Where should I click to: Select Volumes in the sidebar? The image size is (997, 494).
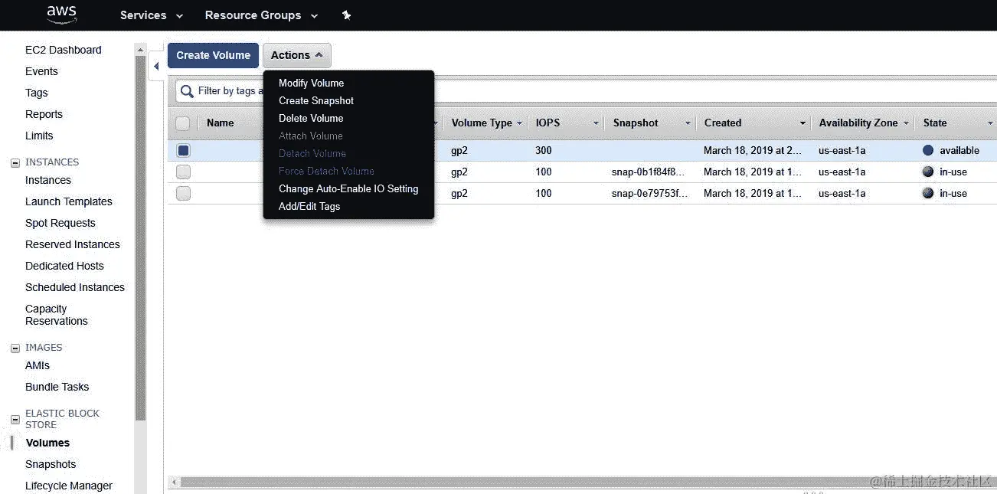click(x=47, y=443)
